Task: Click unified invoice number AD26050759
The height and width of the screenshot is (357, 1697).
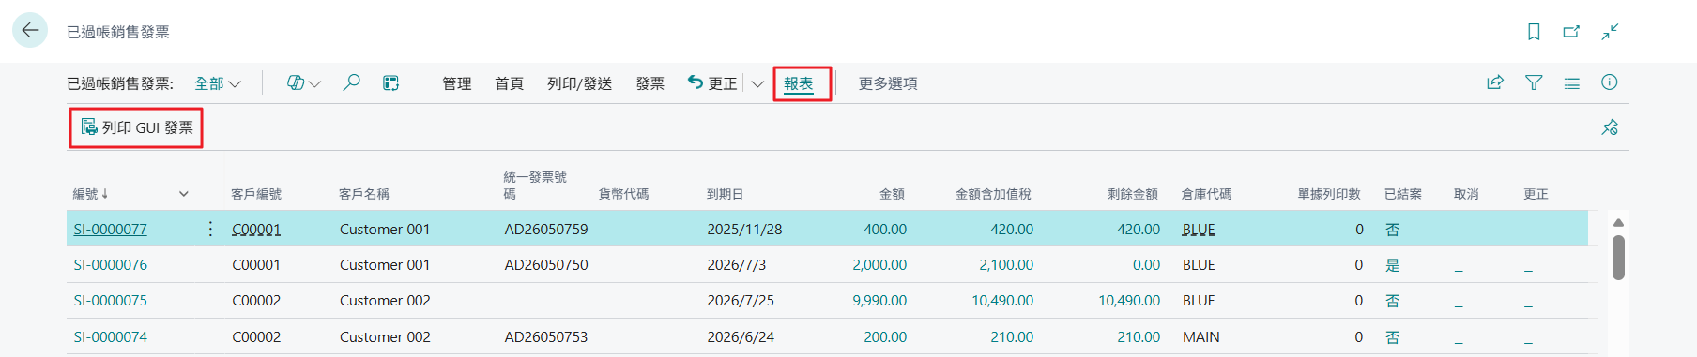Action: (x=546, y=229)
